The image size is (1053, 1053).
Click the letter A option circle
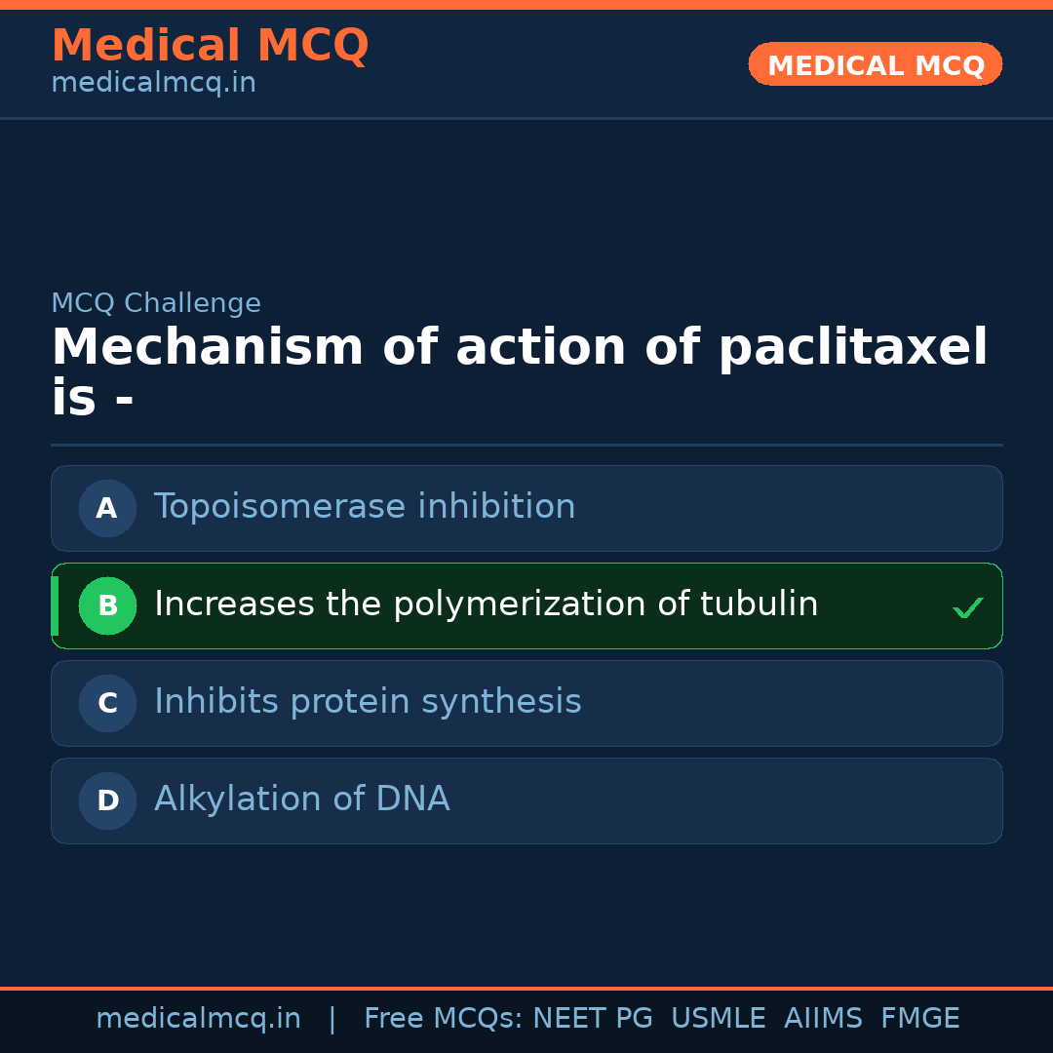(x=107, y=508)
